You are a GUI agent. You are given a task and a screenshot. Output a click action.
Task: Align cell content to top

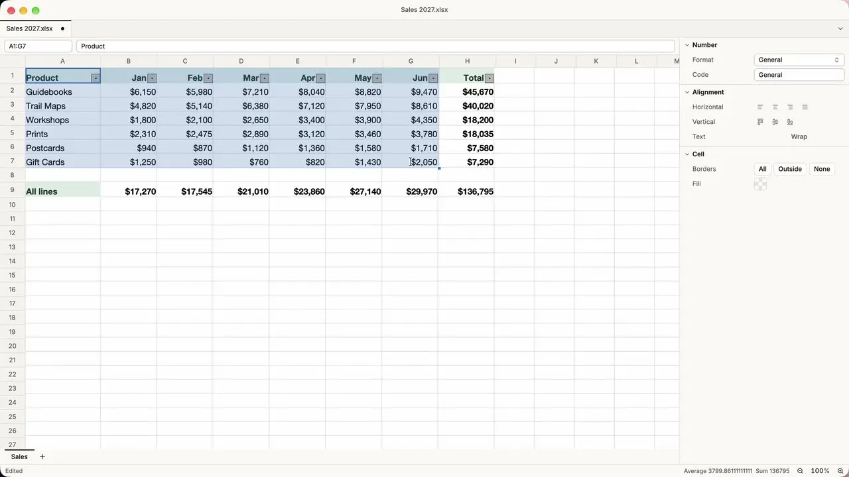click(x=760, y=122)
